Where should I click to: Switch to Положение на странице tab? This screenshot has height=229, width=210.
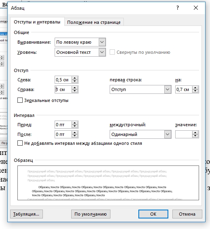[94, 22]
